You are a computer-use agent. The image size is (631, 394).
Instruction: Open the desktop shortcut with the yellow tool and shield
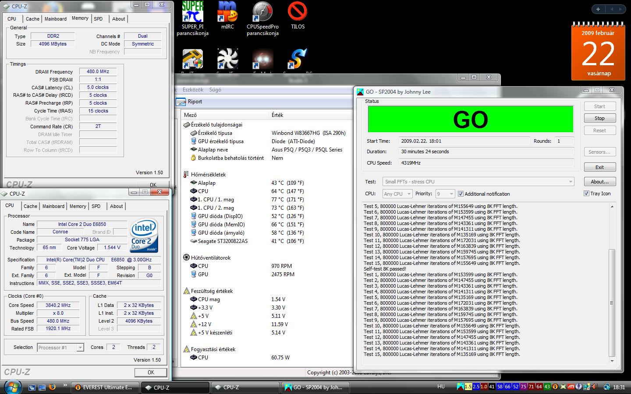coord(192,59)
